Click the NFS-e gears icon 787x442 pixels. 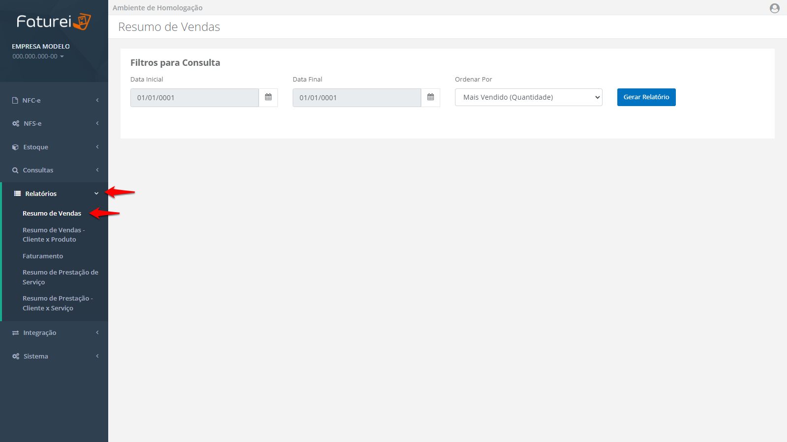tap(16, 124)
